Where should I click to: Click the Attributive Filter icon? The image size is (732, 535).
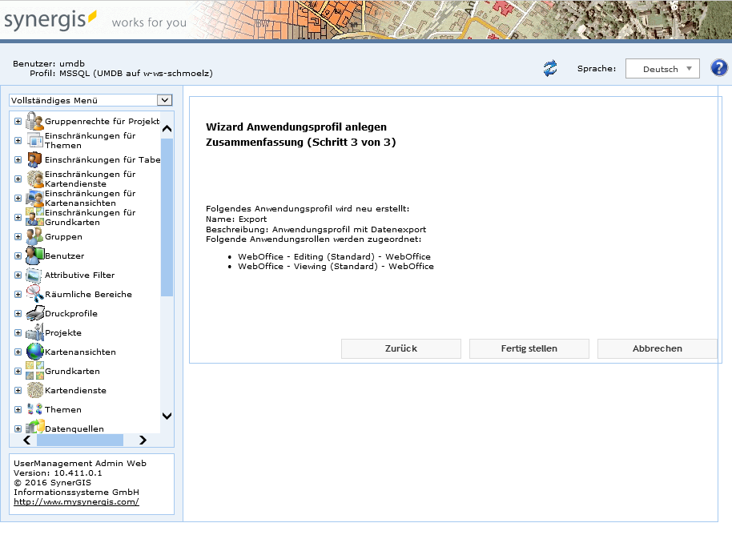[34, 276]
